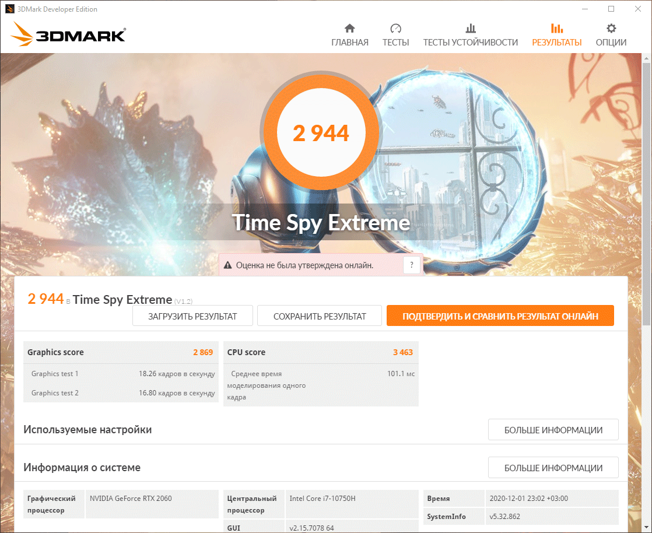Click the gauge icon above ТЕСТЫ
The height and width of the screenshot is (533, 652).
395,28
